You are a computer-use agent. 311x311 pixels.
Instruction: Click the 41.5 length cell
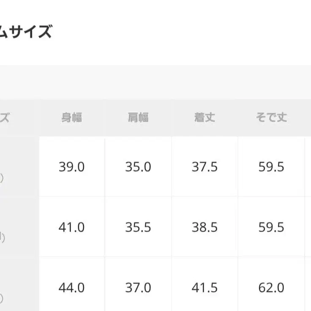205,288
